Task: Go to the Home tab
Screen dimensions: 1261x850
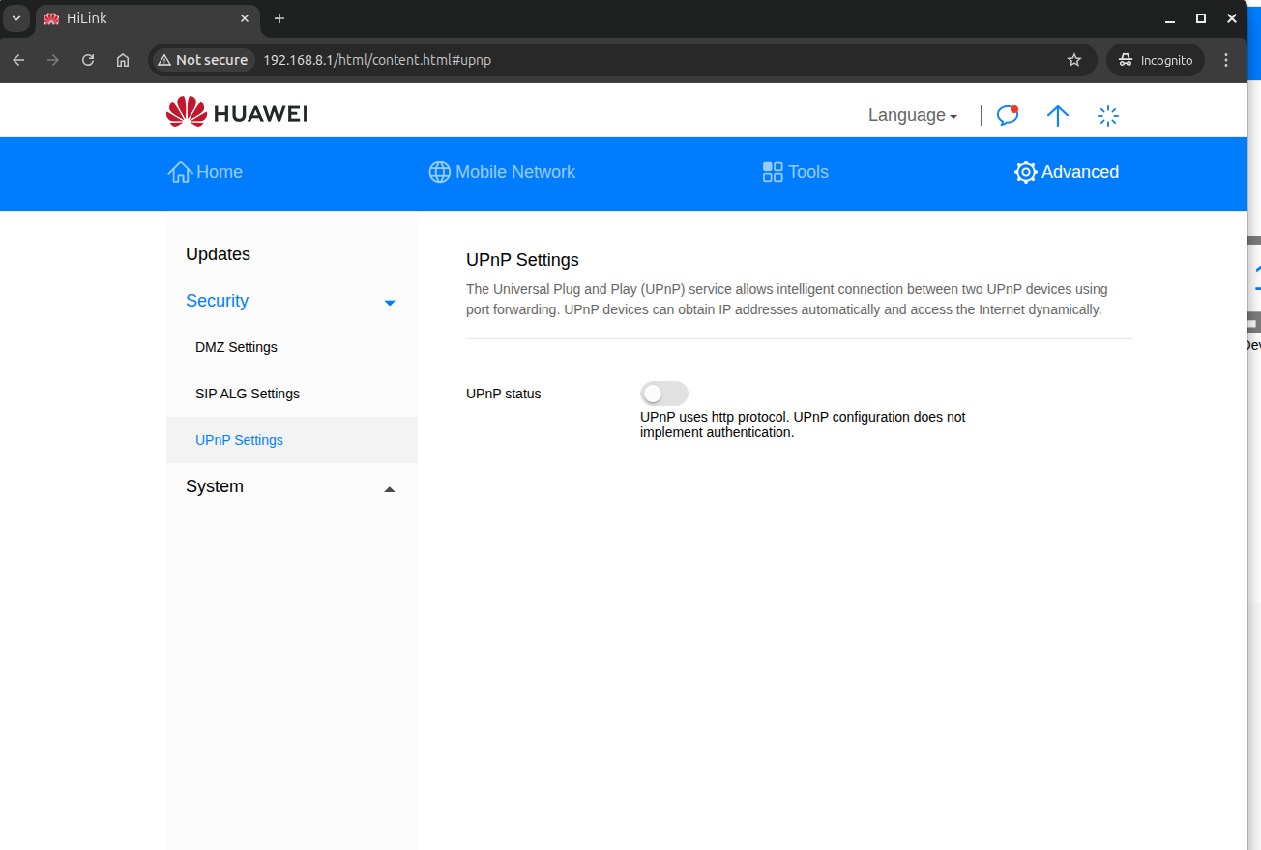Action: tap(205, 172)
